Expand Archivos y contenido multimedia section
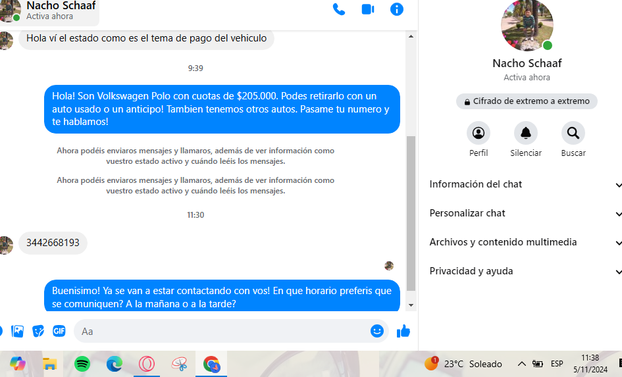 [x=526, y=242]
